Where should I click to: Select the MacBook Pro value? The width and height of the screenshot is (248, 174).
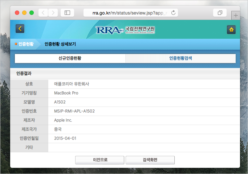point(66,93)
